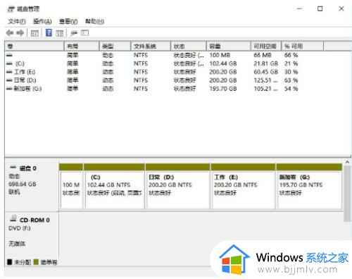Click the 54 % available cell
Screen dimensions: 352x279
pos(291,89)
